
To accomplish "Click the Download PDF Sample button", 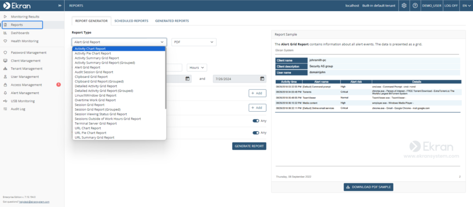I will (368, 187).
